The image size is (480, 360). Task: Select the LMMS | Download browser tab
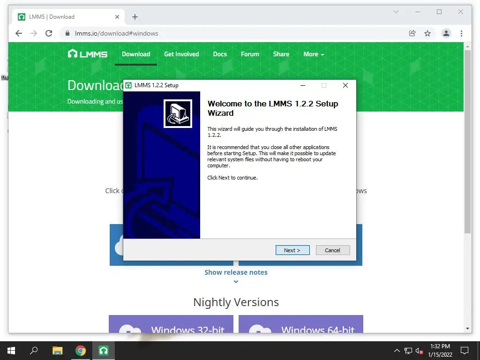pos(68,17)
